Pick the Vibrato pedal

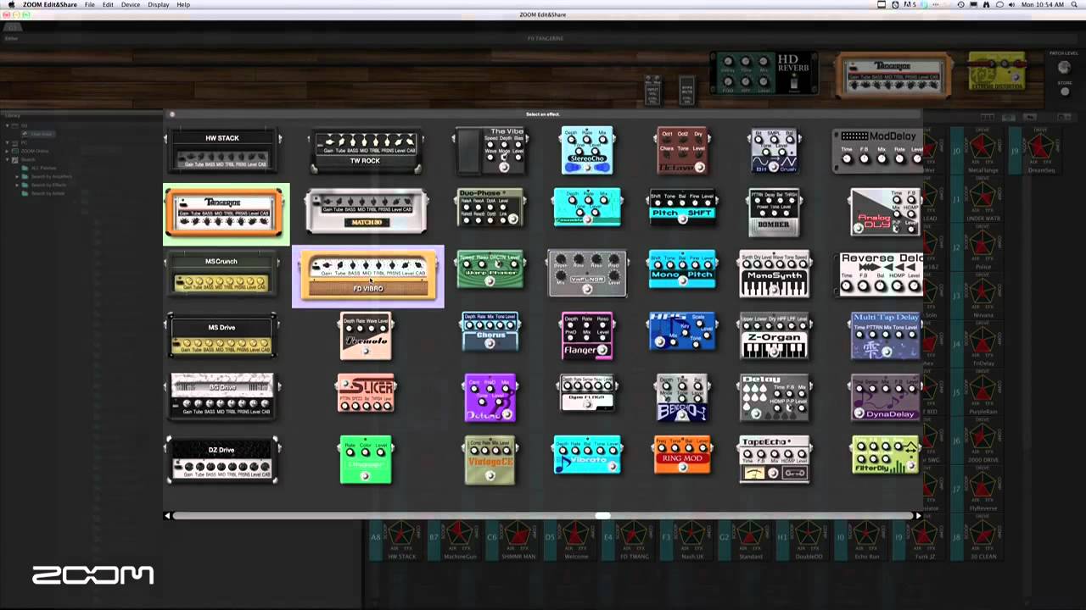click(586, 455)
